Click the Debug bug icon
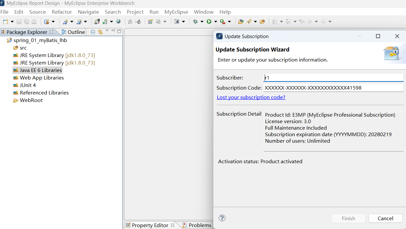This screenshot has width=406, height=229. coord(195,21)
